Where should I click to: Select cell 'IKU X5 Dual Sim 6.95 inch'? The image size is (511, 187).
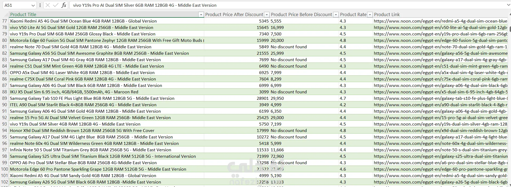pos(107,92)
